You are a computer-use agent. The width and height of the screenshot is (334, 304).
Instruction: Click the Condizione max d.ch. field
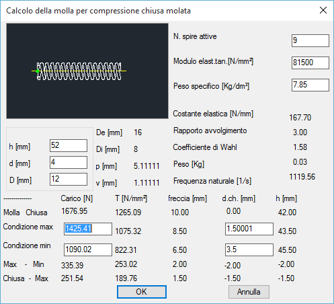tap(249, 229)
